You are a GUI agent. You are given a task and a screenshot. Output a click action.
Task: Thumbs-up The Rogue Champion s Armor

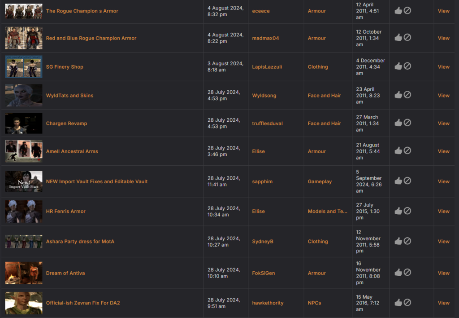point(398,10)
